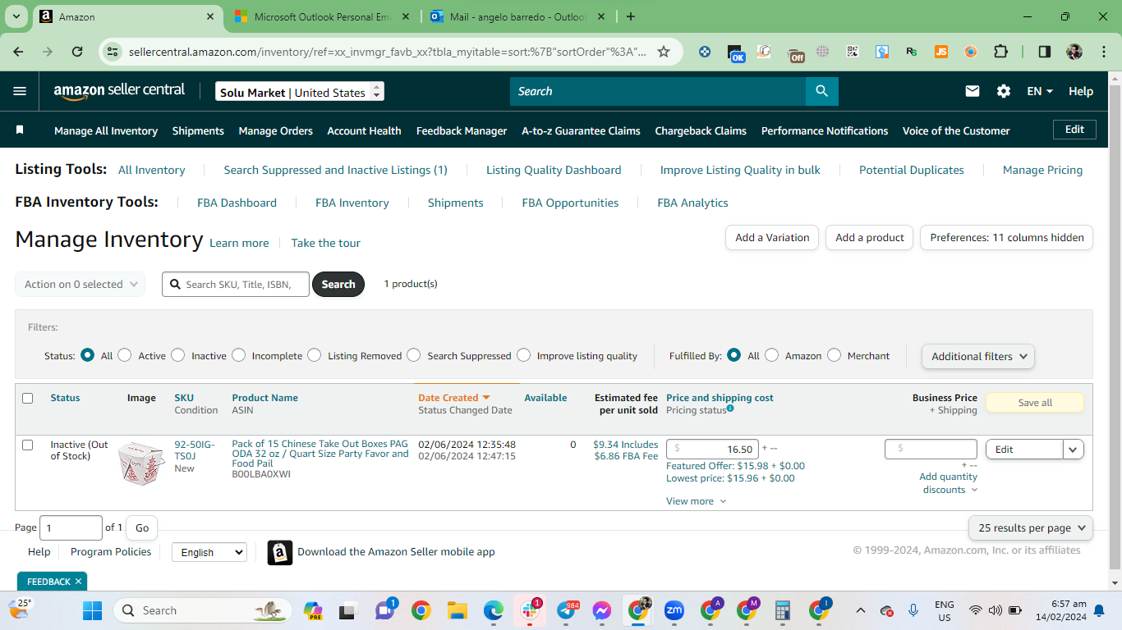View site information icon in address bar
Viewport: 1122px width, 630px height.
pyautogui.click(x=113, y=52)
